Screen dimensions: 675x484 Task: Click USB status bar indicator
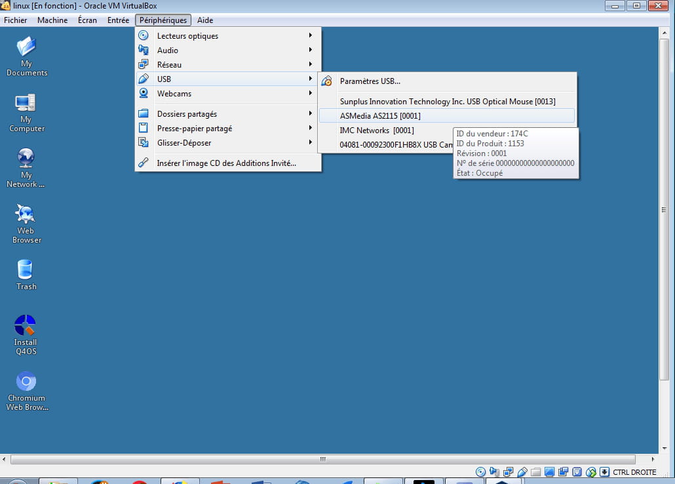522,472
